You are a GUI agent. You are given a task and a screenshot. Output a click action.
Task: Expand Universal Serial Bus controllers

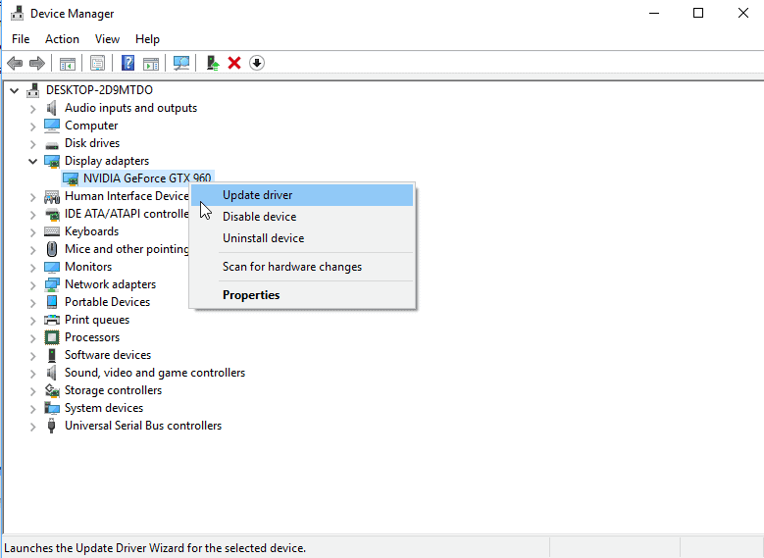click(32, 427)
